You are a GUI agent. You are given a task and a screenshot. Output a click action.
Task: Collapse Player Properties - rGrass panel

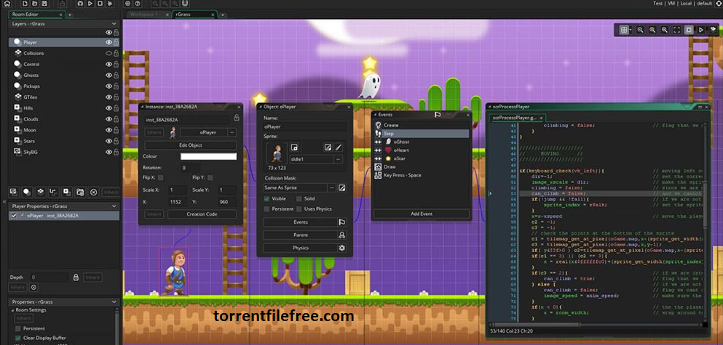(114, 206)
